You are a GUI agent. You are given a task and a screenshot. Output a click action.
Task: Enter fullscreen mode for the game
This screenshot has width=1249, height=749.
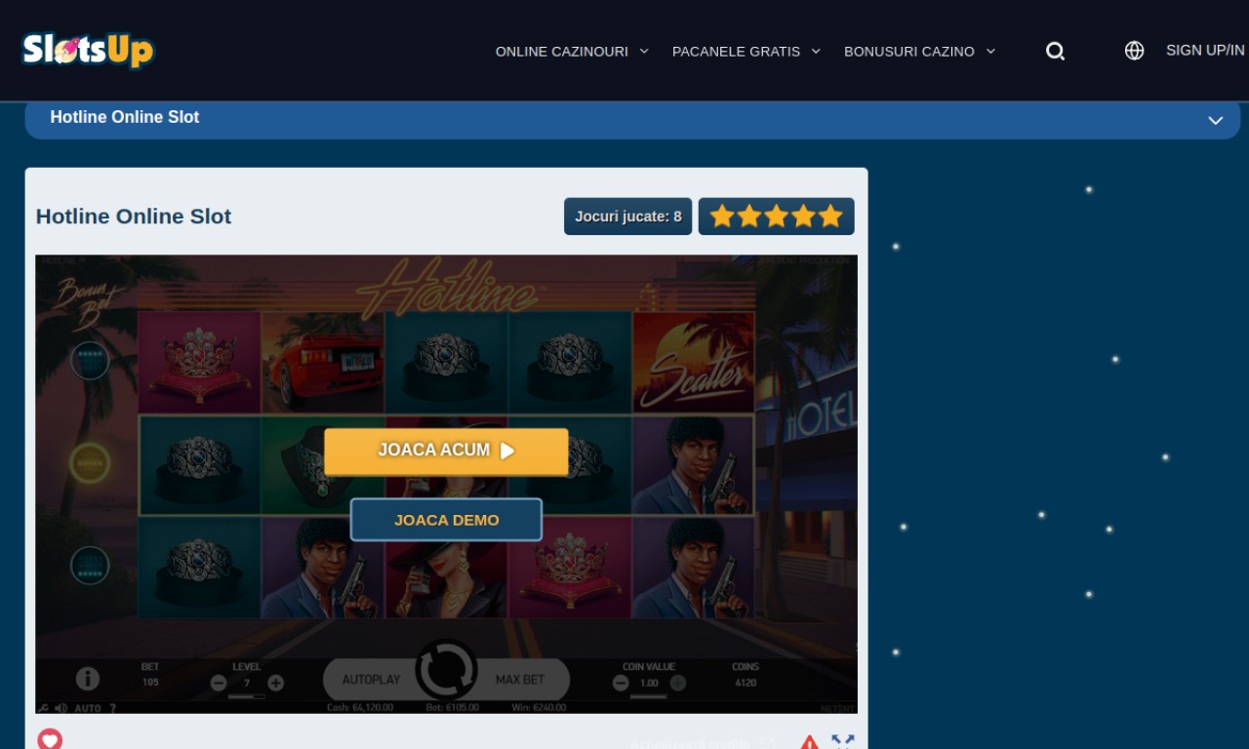coord(843,742)
